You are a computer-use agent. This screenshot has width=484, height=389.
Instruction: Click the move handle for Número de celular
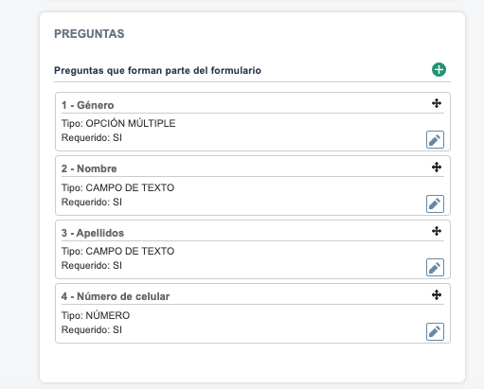[x=437, y=295]
